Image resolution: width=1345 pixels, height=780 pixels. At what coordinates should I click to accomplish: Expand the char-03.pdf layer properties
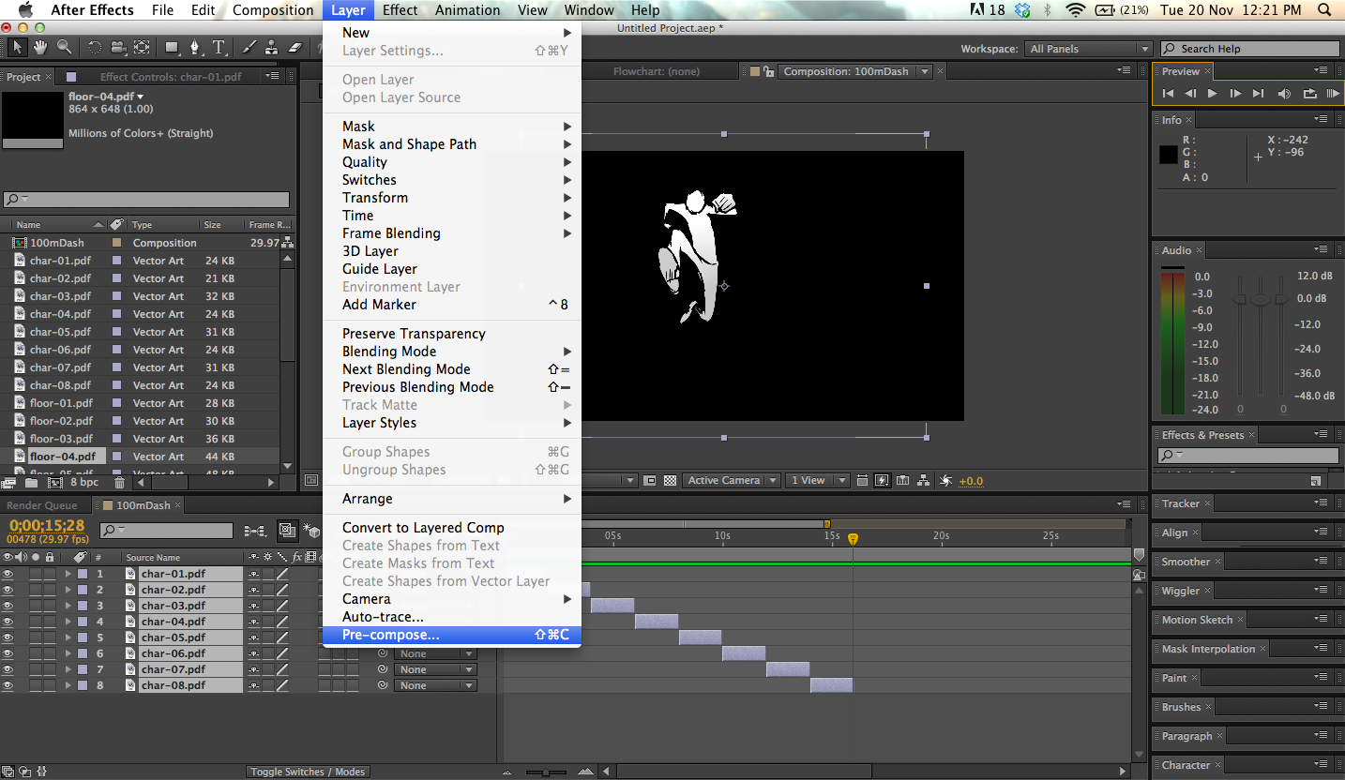point(68,606)
